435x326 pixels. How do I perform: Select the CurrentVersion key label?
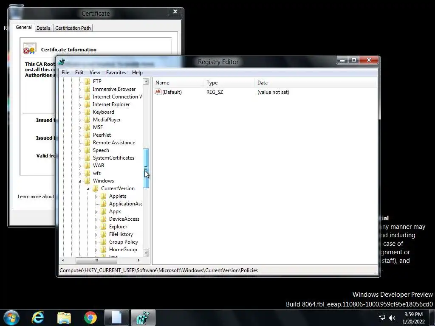coord(118,188)
